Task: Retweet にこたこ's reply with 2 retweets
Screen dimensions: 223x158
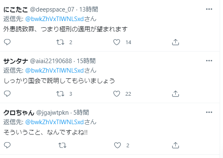Action: point(60,42)
